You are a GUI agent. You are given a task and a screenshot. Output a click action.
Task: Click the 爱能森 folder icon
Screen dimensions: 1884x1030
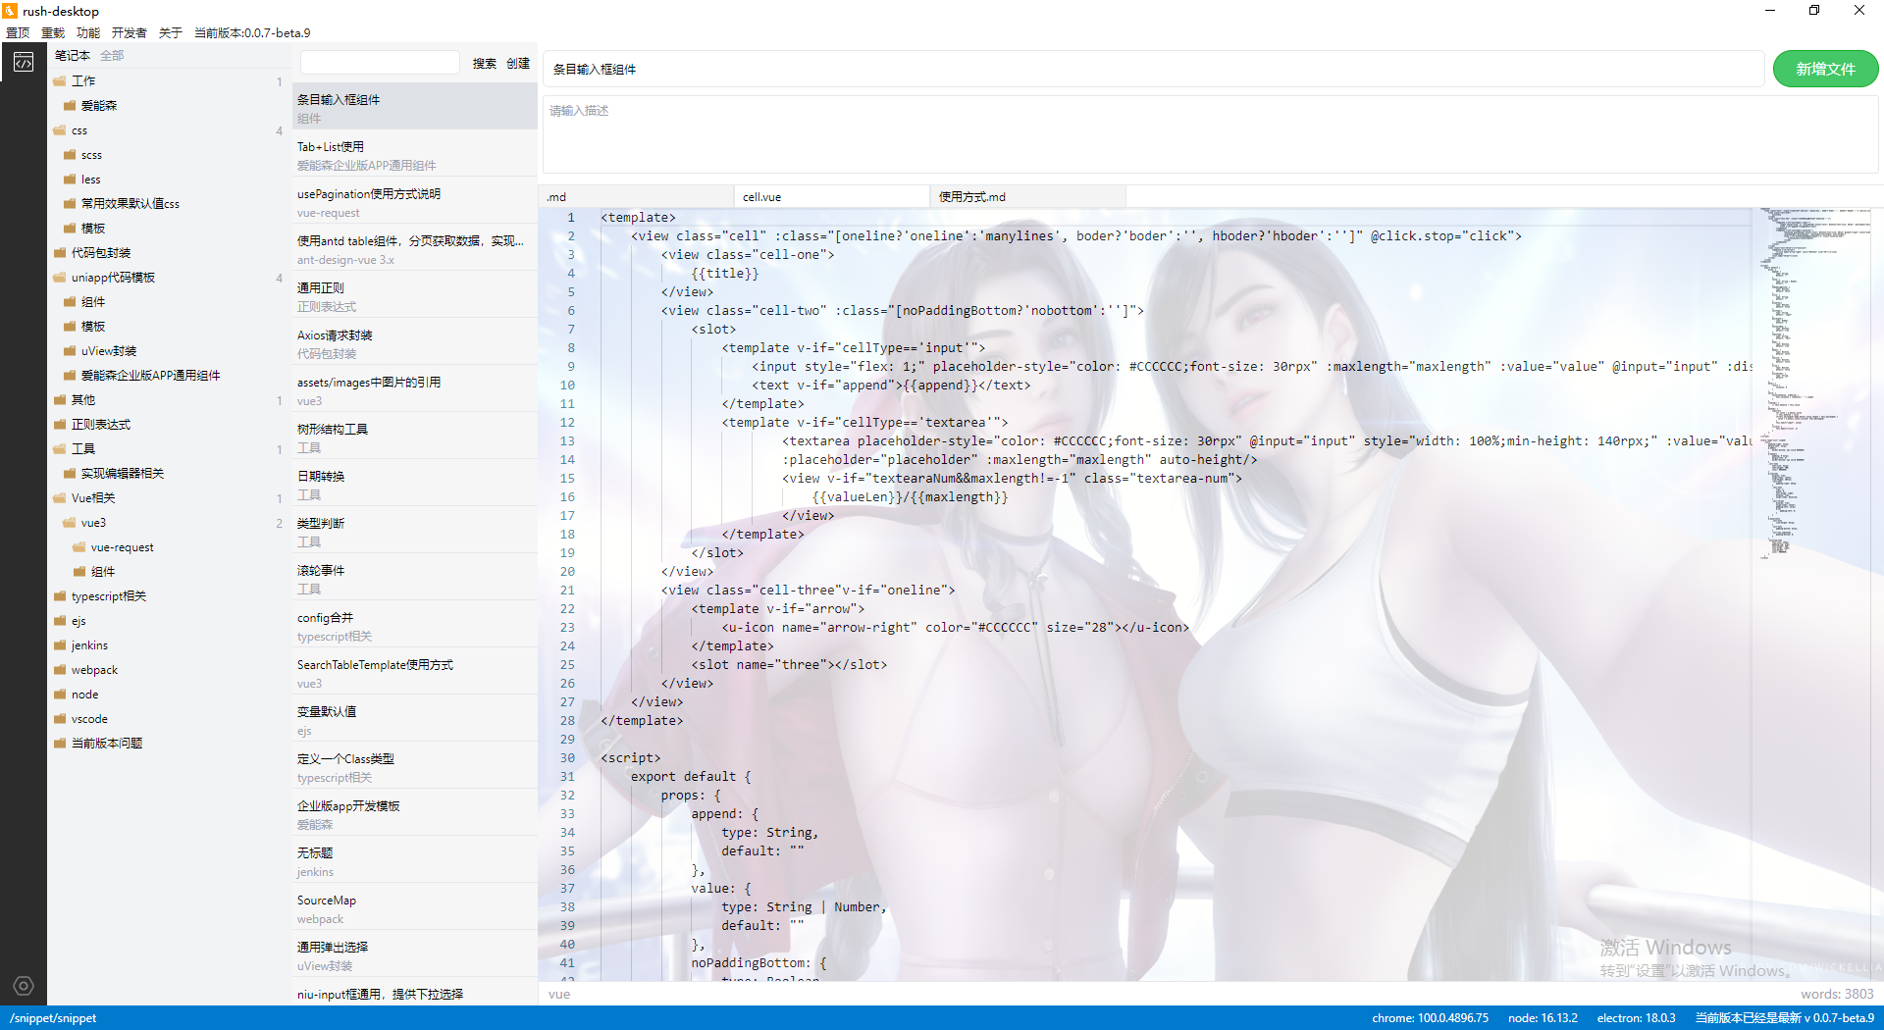click(x=70, y=106)
